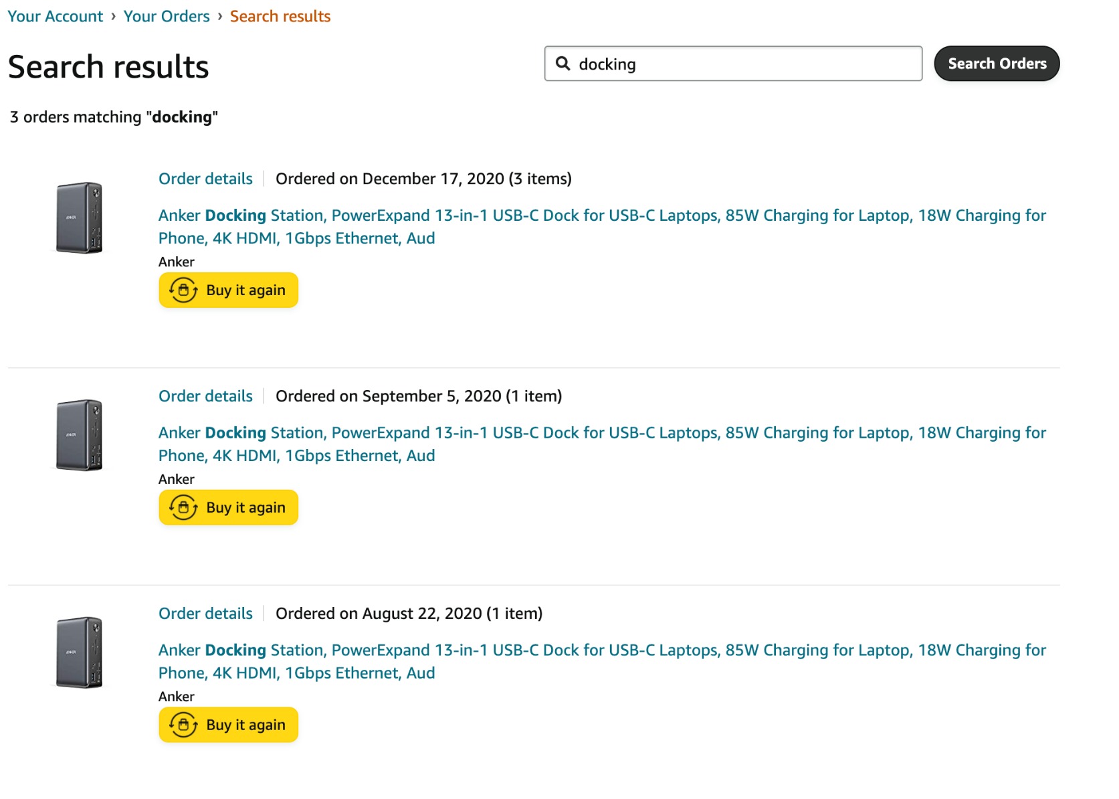The width and height of the screenshot is (1119, 799).
Task: View Order details for September 5, 2020
Action: 205,396
